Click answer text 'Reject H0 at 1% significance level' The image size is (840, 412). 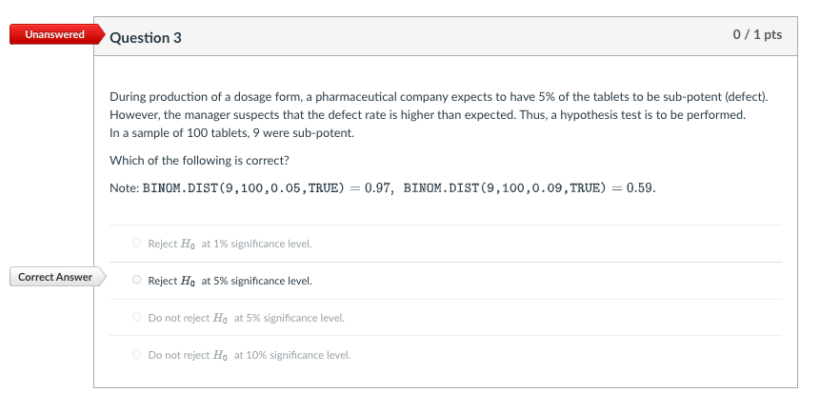tap(230, 244)
